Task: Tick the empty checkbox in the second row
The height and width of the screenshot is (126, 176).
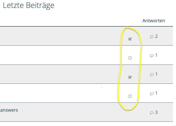Action: point(130,58)
